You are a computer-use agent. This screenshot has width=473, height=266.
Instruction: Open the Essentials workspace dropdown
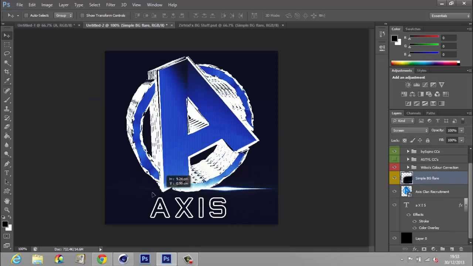(450, 16)
